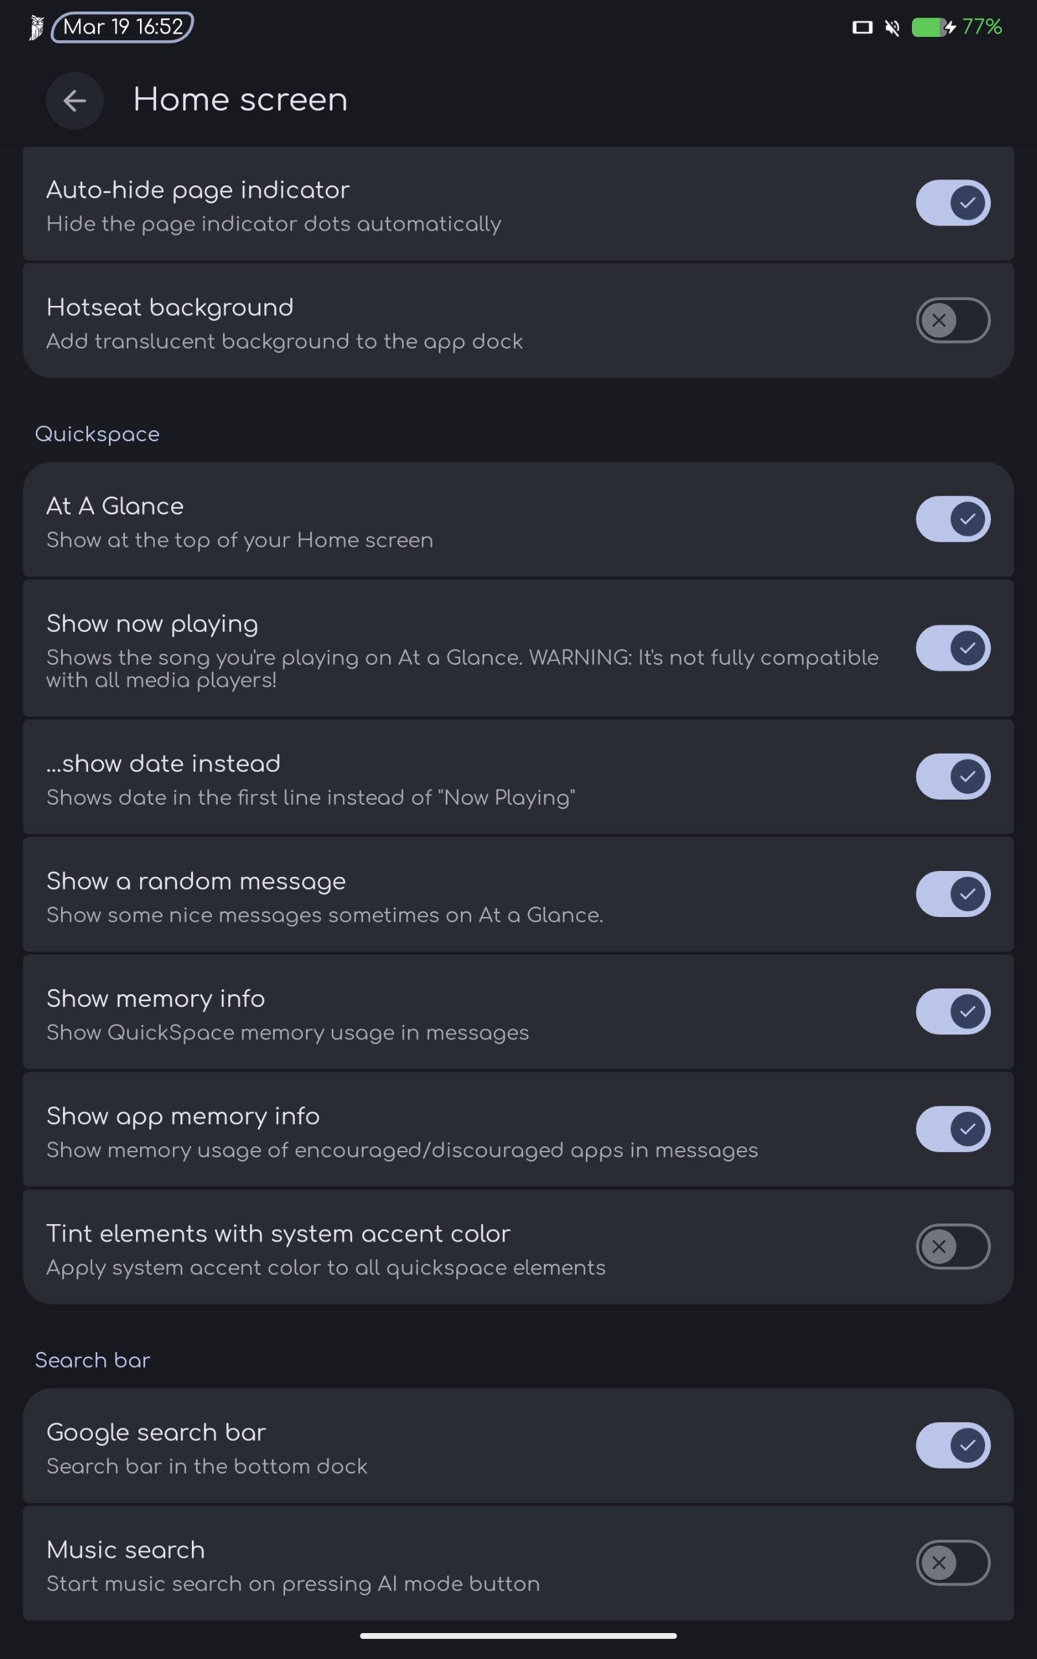Enable Tint elements with system accent color
The width and height of the screenshot is (1037, 1659).
952,1246
